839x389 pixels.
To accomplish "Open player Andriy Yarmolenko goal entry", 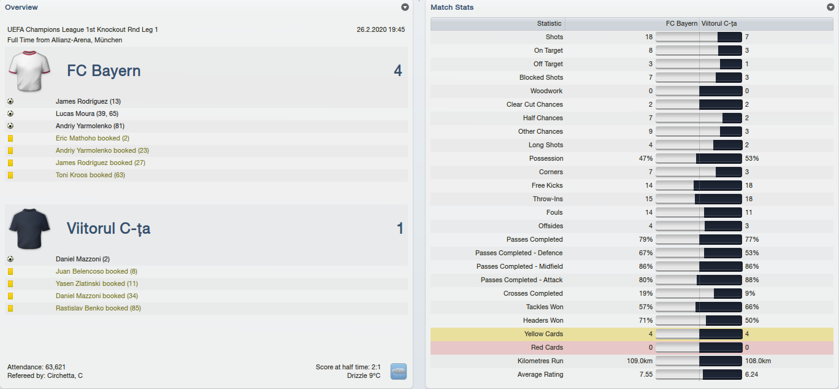I will click(89, 126).
